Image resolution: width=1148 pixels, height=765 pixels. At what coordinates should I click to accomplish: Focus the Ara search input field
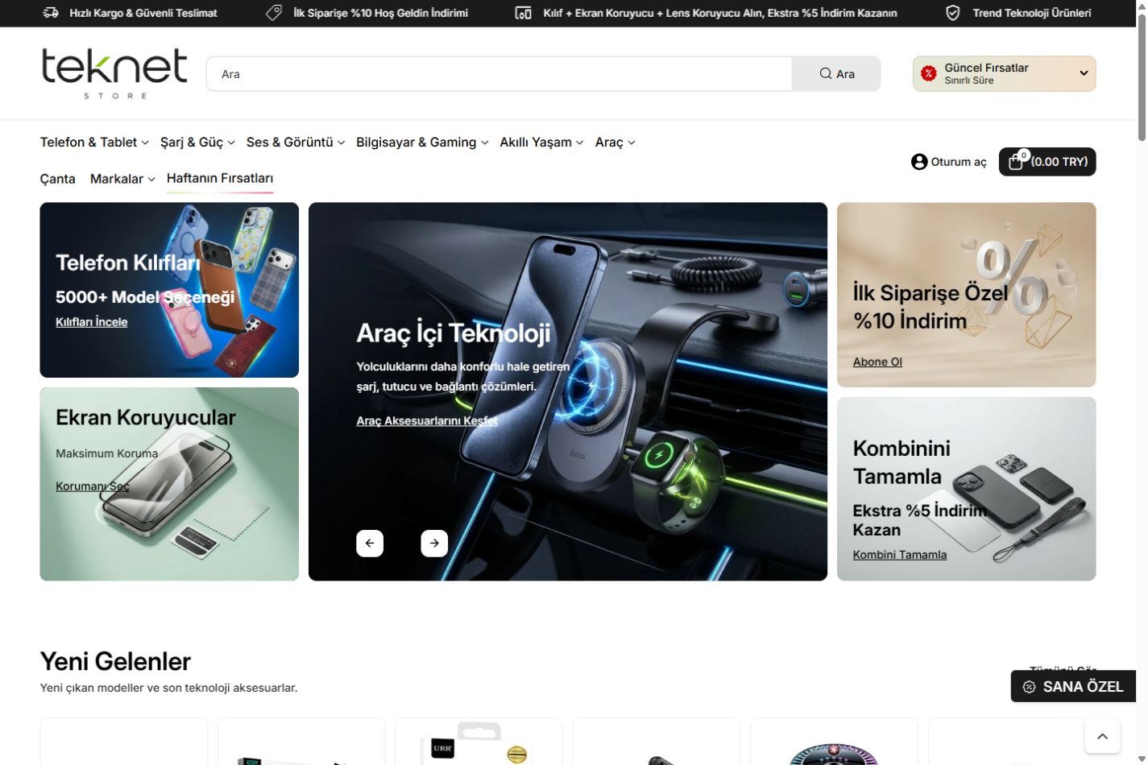coord(499,74)
